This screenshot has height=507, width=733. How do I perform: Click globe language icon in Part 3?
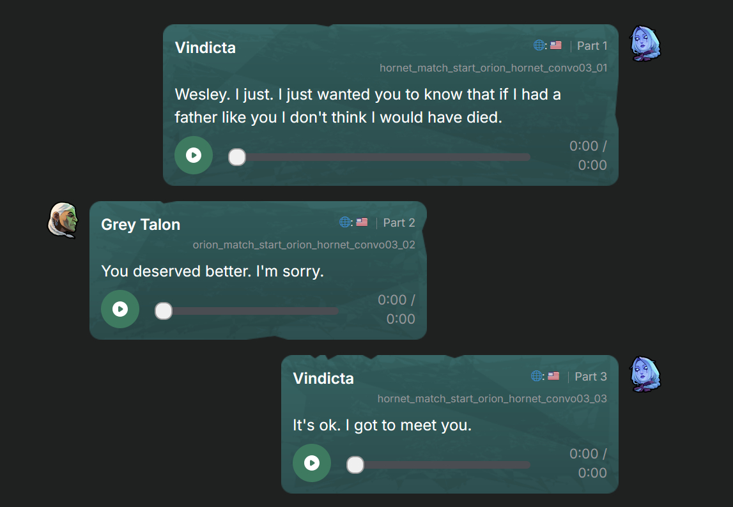click(537, 376)
